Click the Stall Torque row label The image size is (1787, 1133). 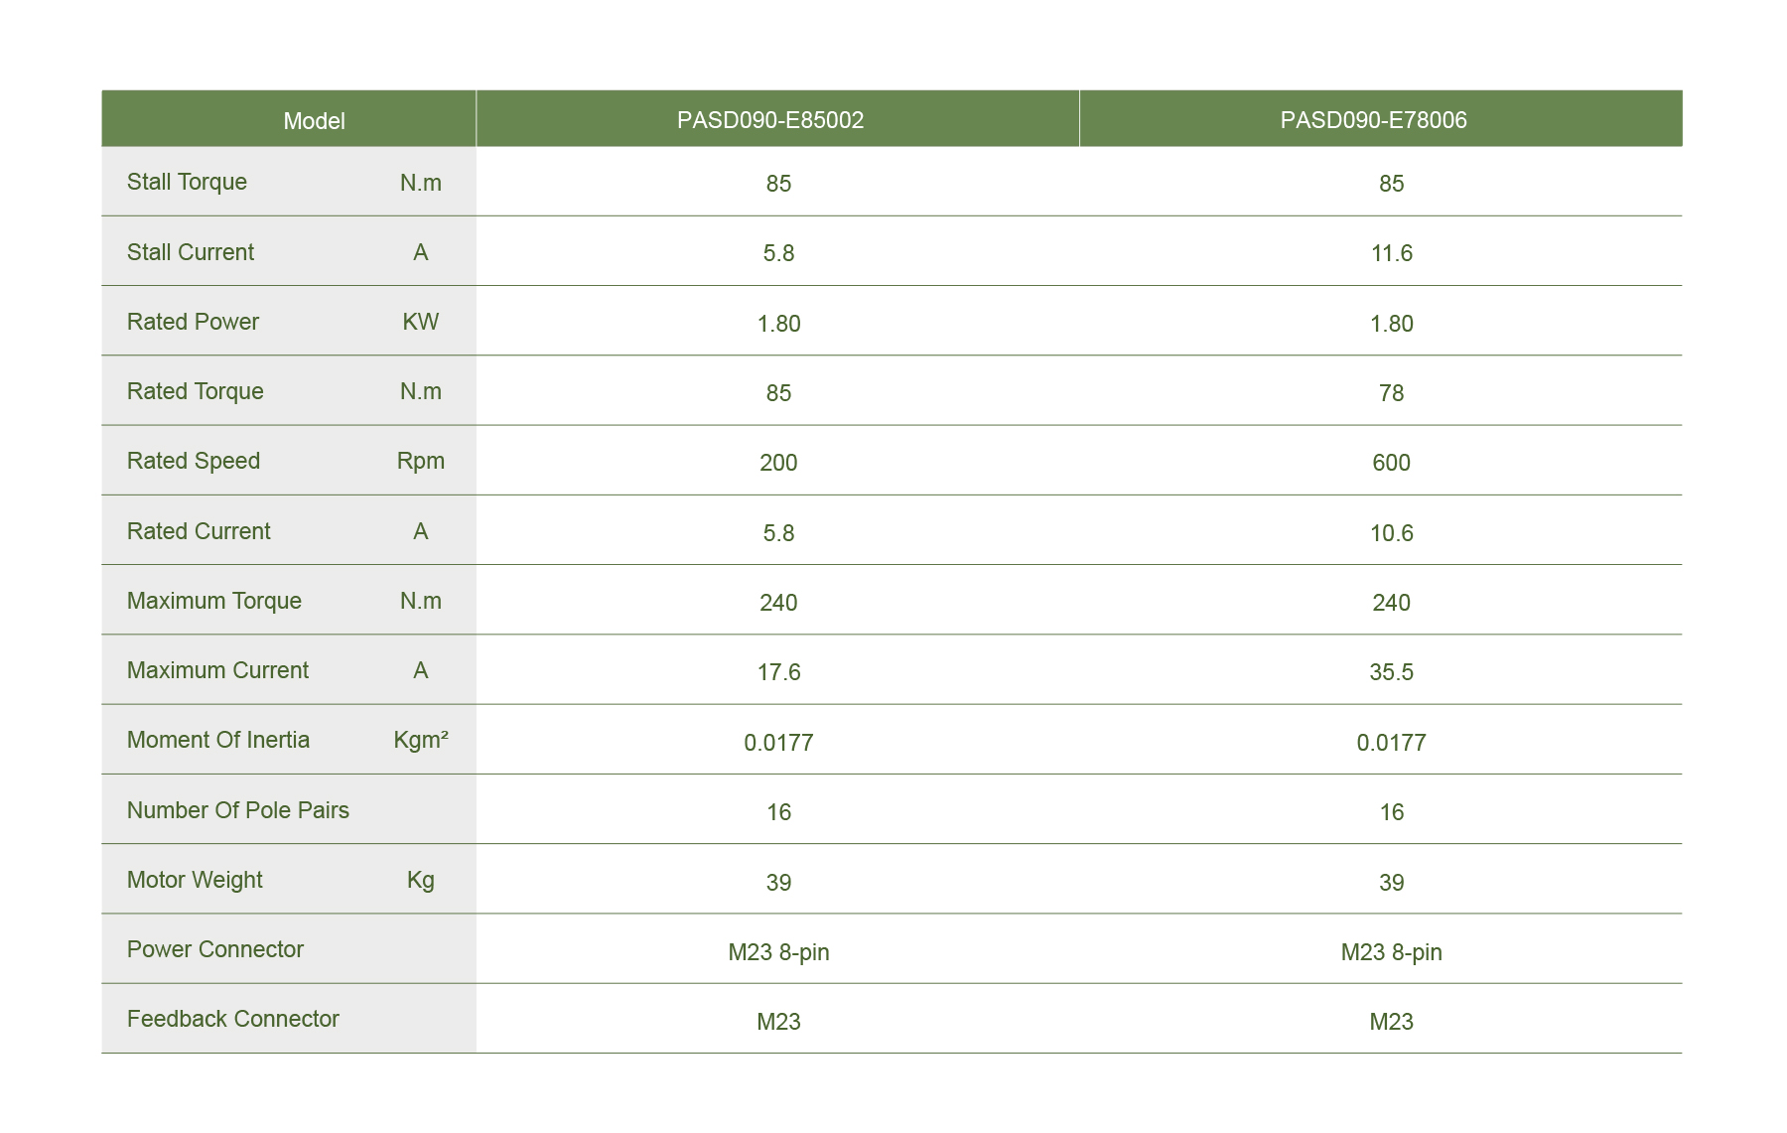click(187, 182)
